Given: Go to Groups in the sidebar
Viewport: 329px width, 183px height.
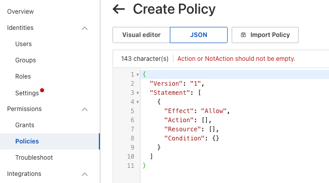Looking at the screenshot, I should pos(25,60).
